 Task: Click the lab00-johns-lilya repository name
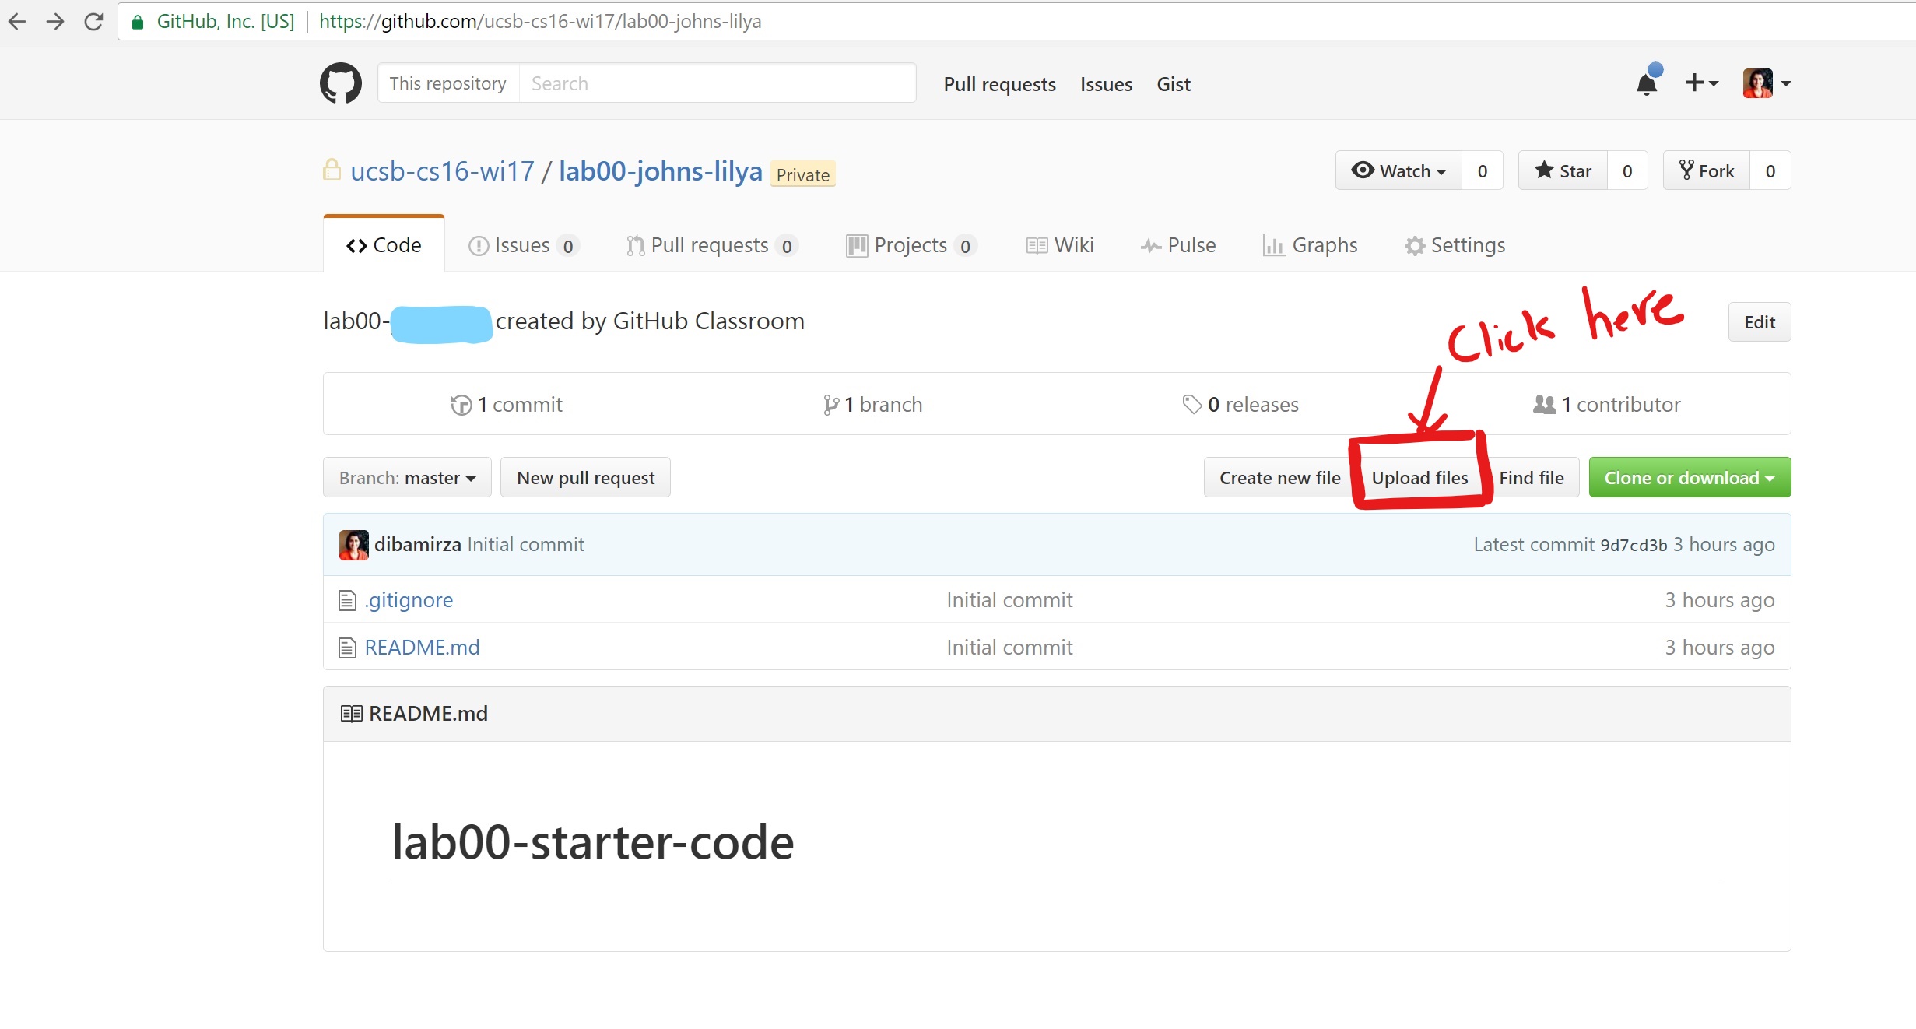pyautogui.click(x=660, y=170)
